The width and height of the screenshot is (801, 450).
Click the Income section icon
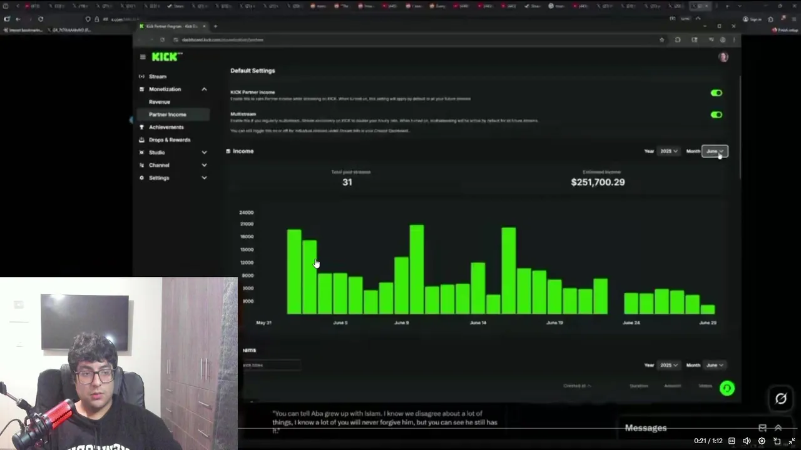(228, 151)
